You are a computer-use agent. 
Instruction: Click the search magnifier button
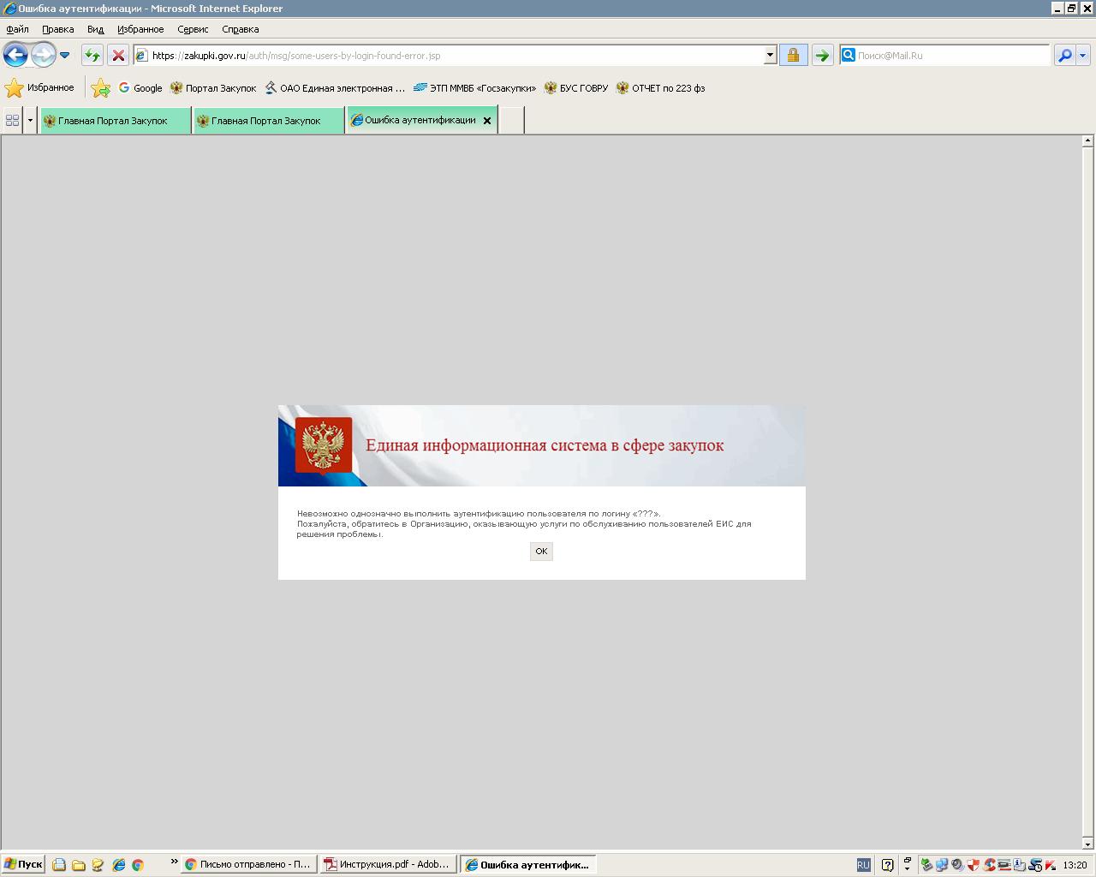(x=1064, y=56)
